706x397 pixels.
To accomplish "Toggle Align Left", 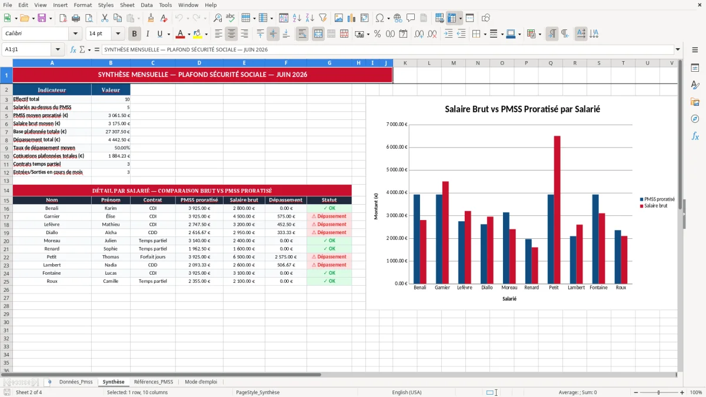I will [218, 34].
